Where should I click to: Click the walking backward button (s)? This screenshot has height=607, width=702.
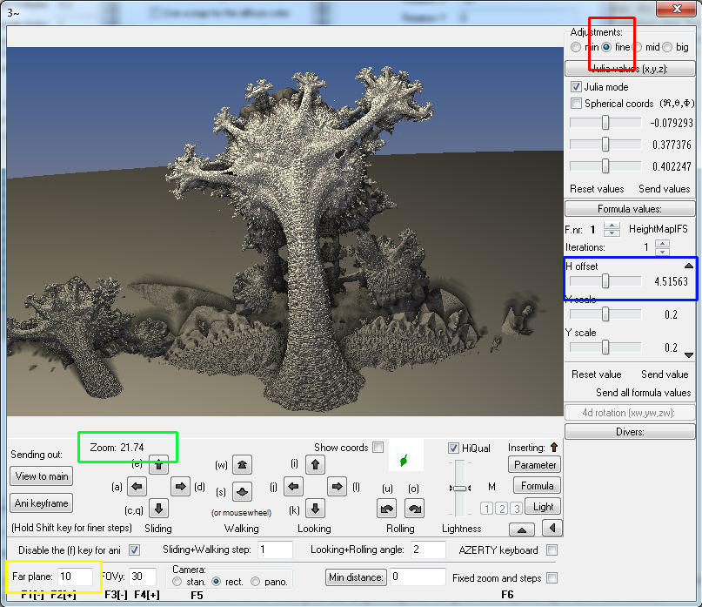(x=242, y=492)
